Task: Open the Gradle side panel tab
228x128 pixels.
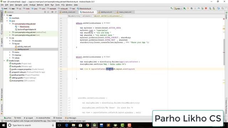Action: (227, 15)
